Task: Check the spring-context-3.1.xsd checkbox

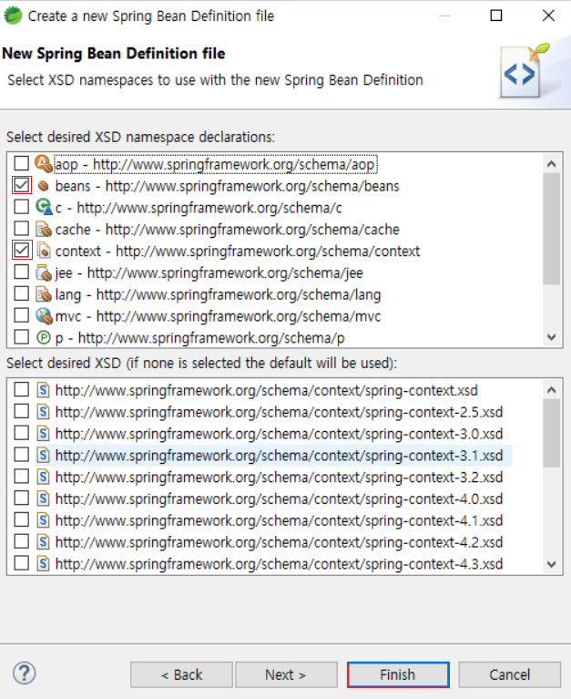Action: (x=21, y=455)
